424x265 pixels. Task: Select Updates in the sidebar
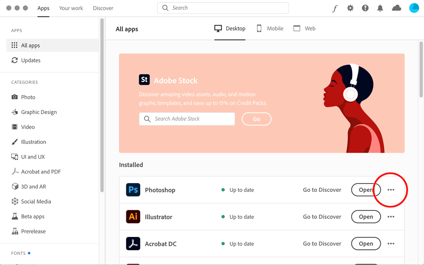tap(31, 60)
